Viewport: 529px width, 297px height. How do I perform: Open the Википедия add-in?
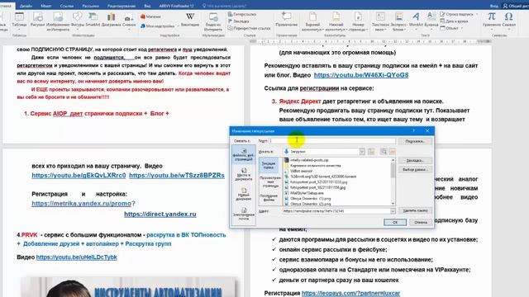190,20
